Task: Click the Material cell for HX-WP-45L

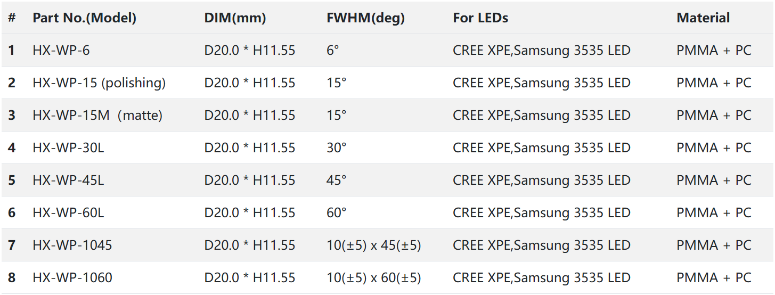Action: tap(714, 181)
